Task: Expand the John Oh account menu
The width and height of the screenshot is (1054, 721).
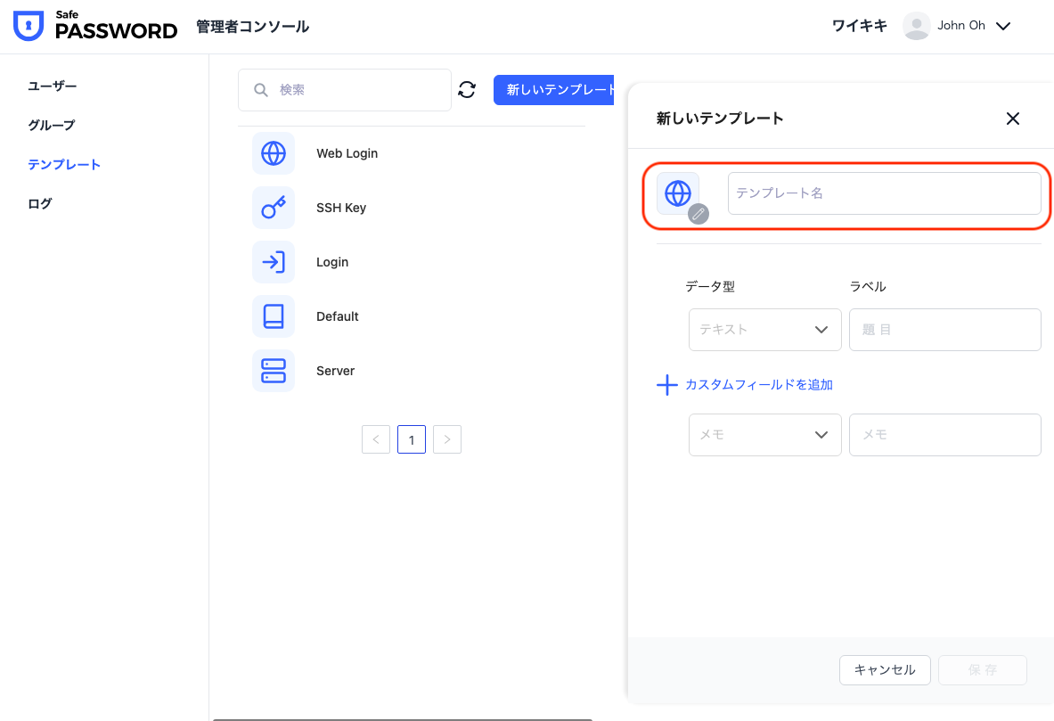Action: click(1002, 26)
